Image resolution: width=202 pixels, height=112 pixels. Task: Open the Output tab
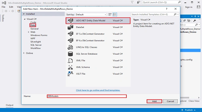[10, 105]
